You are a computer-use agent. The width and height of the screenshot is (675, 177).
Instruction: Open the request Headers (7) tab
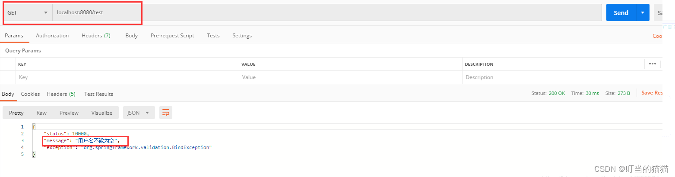[x=96, y=36]
